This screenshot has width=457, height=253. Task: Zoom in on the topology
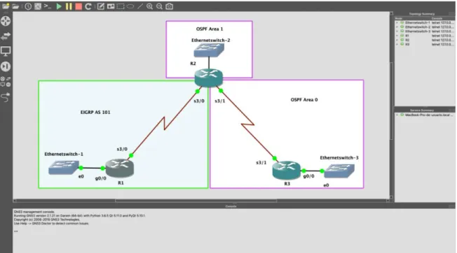[x=149, y=6]
